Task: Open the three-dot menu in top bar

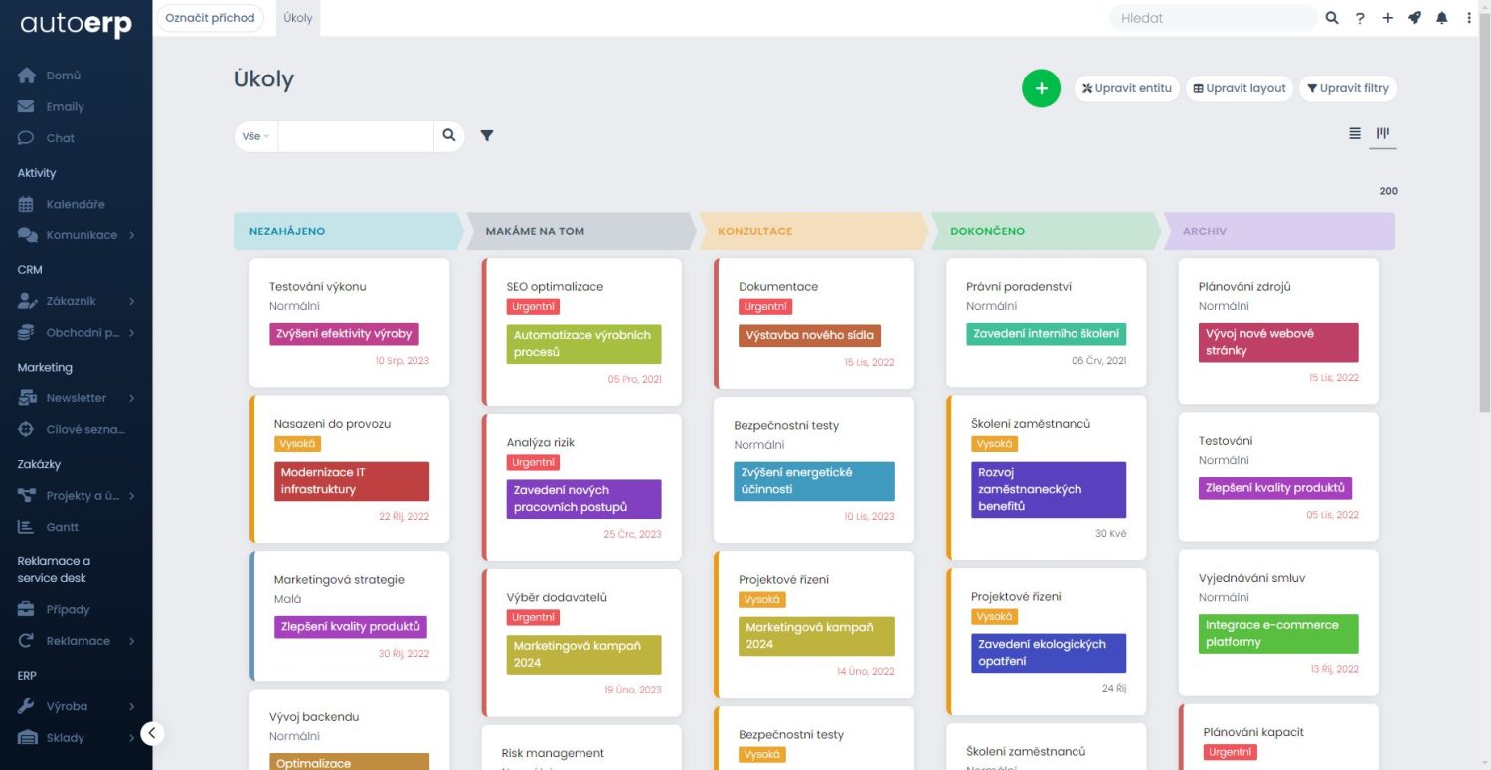Action: [x=1469, y=18]
